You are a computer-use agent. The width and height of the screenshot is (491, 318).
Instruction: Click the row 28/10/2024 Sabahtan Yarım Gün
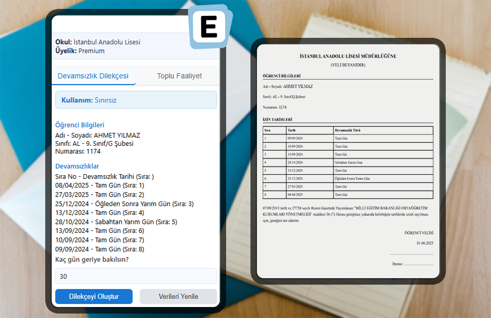[x=116, y=222]
